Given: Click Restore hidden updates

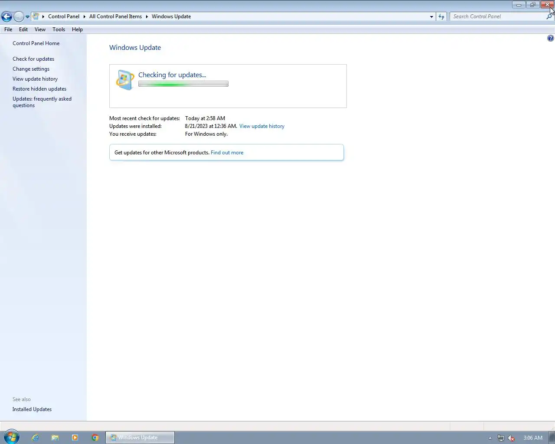Looking at the screenshot, I should click(x=39, y=89).
